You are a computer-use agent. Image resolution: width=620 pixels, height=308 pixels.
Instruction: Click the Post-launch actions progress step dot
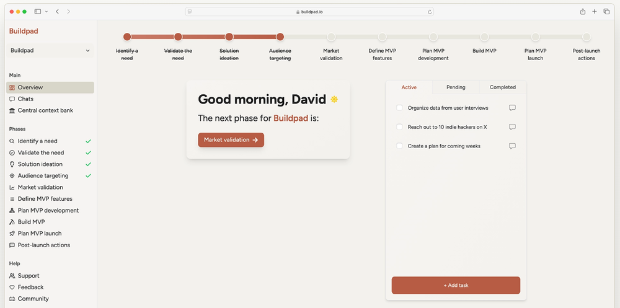(587, 37)
